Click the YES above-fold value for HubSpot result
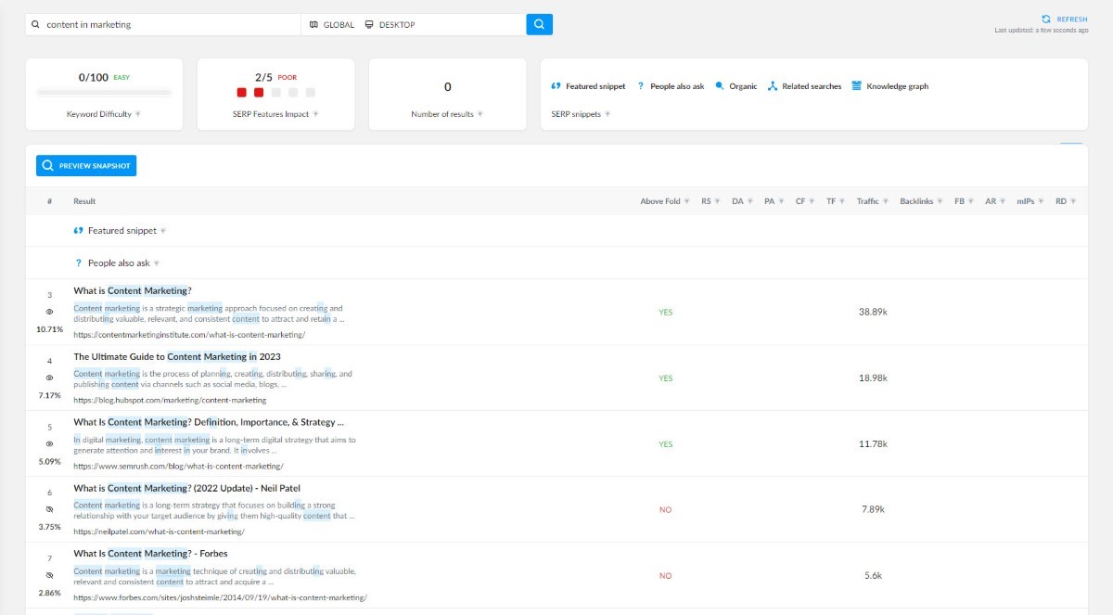The height and width of the screenshot is (615, 1113). coord(665,378)
